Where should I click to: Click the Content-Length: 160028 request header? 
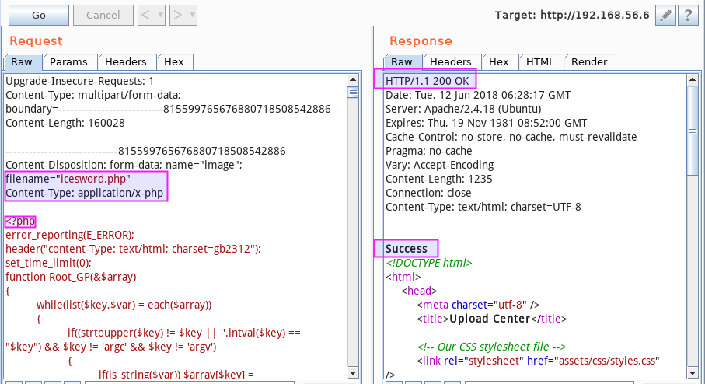click(65, 123)
